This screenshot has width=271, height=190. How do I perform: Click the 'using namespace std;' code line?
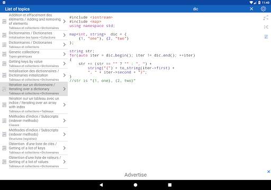pos(92,26)
